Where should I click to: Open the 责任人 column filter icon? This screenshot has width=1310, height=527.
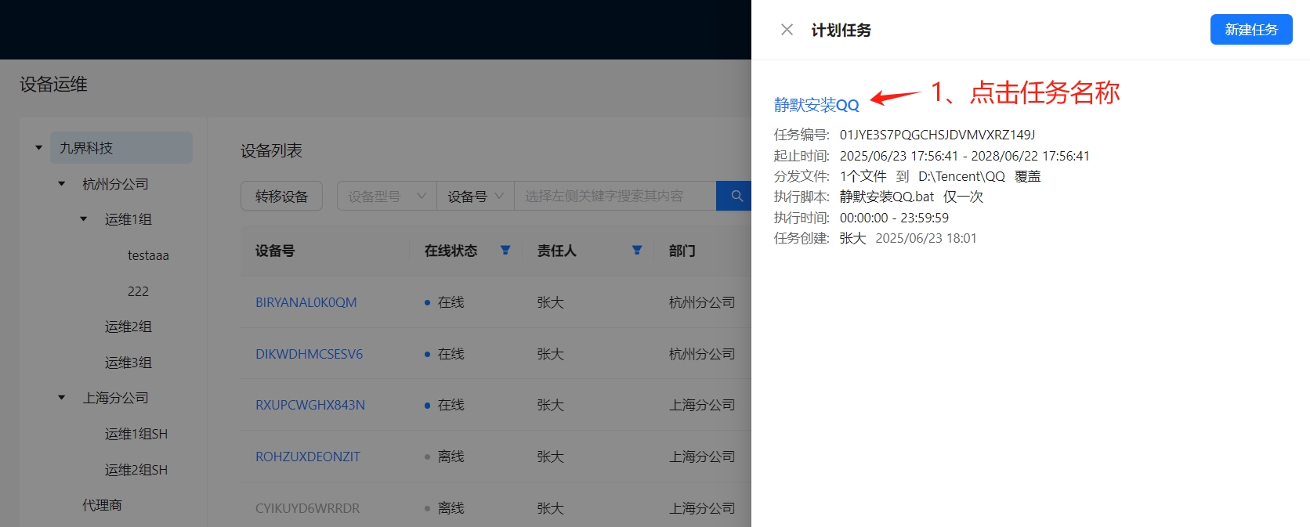pyautogui.click(x=637, y=251)
